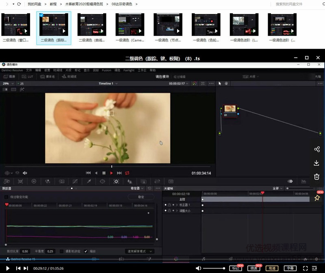The width and height of the screenshot is (325, 273).
Task: Mute the viewer audio speaker icon
Action: (x=25, y=173)
